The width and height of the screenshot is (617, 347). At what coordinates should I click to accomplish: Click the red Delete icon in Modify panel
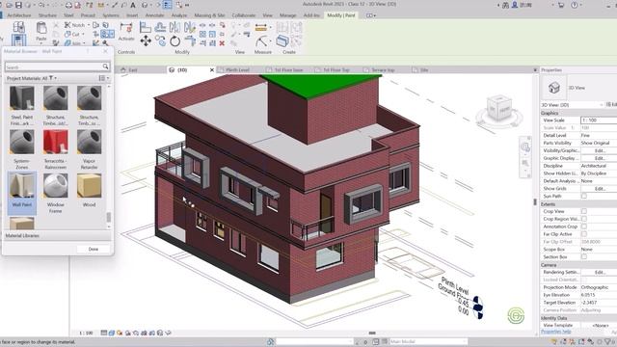tap(222, 43)
